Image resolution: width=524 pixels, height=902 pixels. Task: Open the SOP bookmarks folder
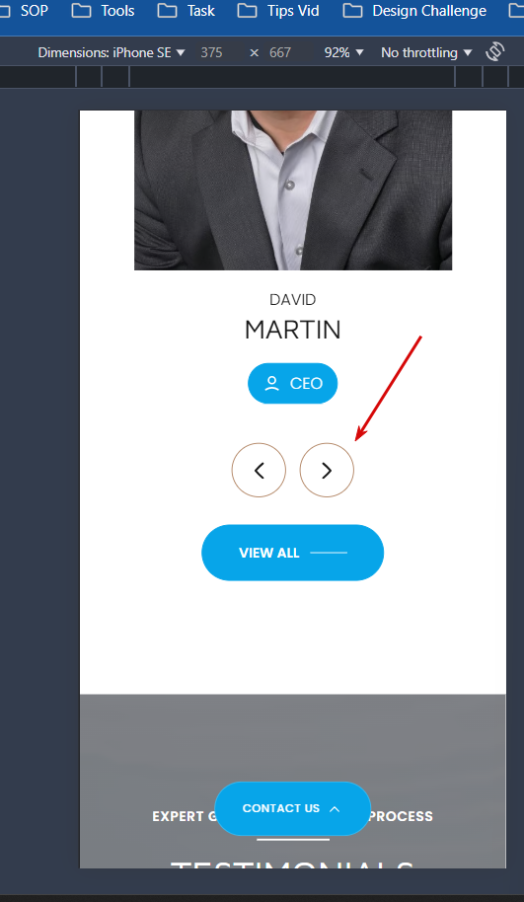pyautogui.click(x=24, y=10)
